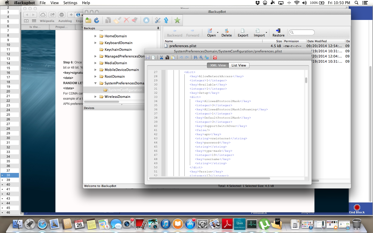The image size is (373, 233).
Task: Expand the MobileDeviceDomain folder
Action: point(95,70)
